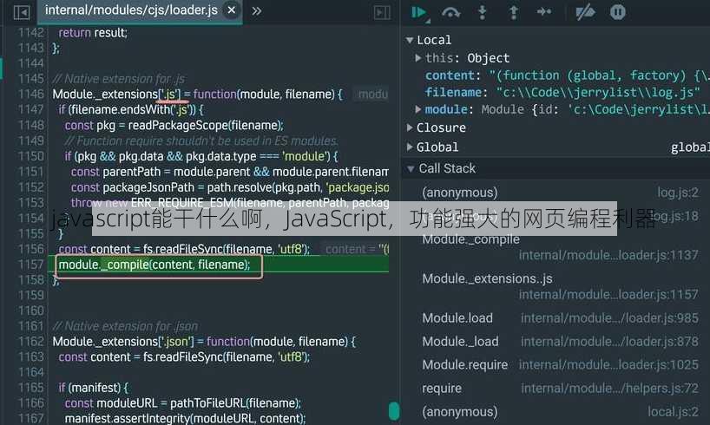Screen dimensions: 710x425
Task: Toggle the file navigator sidebar icon
Action: (x=22, y=12)
